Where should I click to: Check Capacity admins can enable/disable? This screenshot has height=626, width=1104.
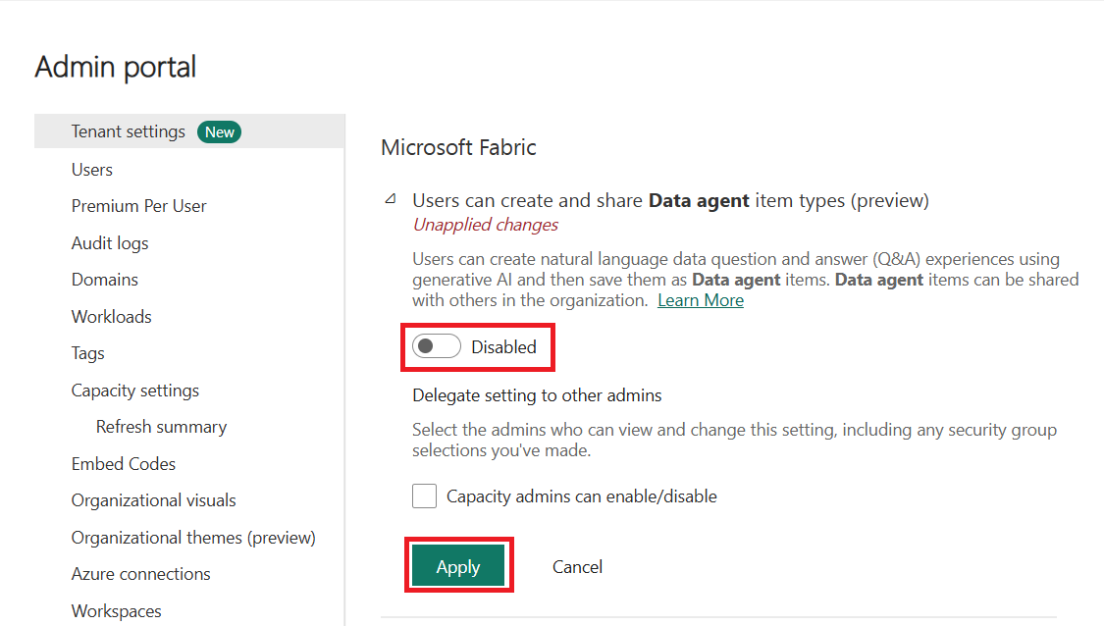click(x=425, y=496)
